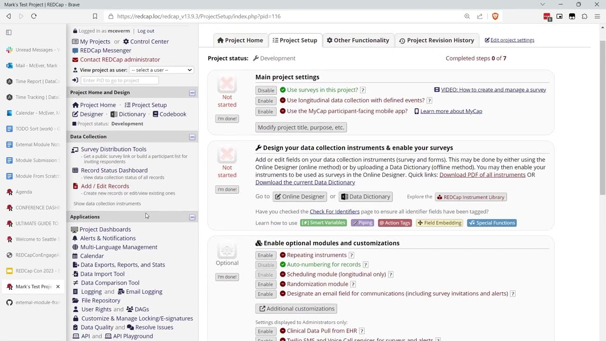This screenshot has height=341, width=606.
Task: Open the Agenda vertical tab
Action: [x=33, y=192]
